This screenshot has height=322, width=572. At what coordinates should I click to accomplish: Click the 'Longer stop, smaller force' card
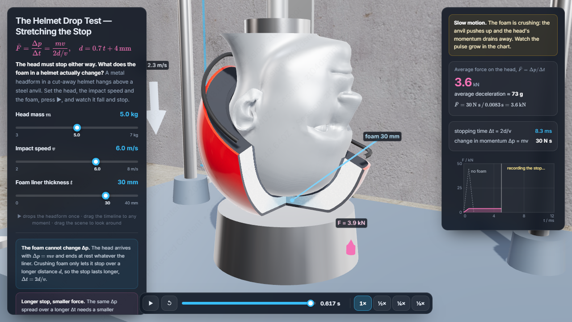[77, 304]
